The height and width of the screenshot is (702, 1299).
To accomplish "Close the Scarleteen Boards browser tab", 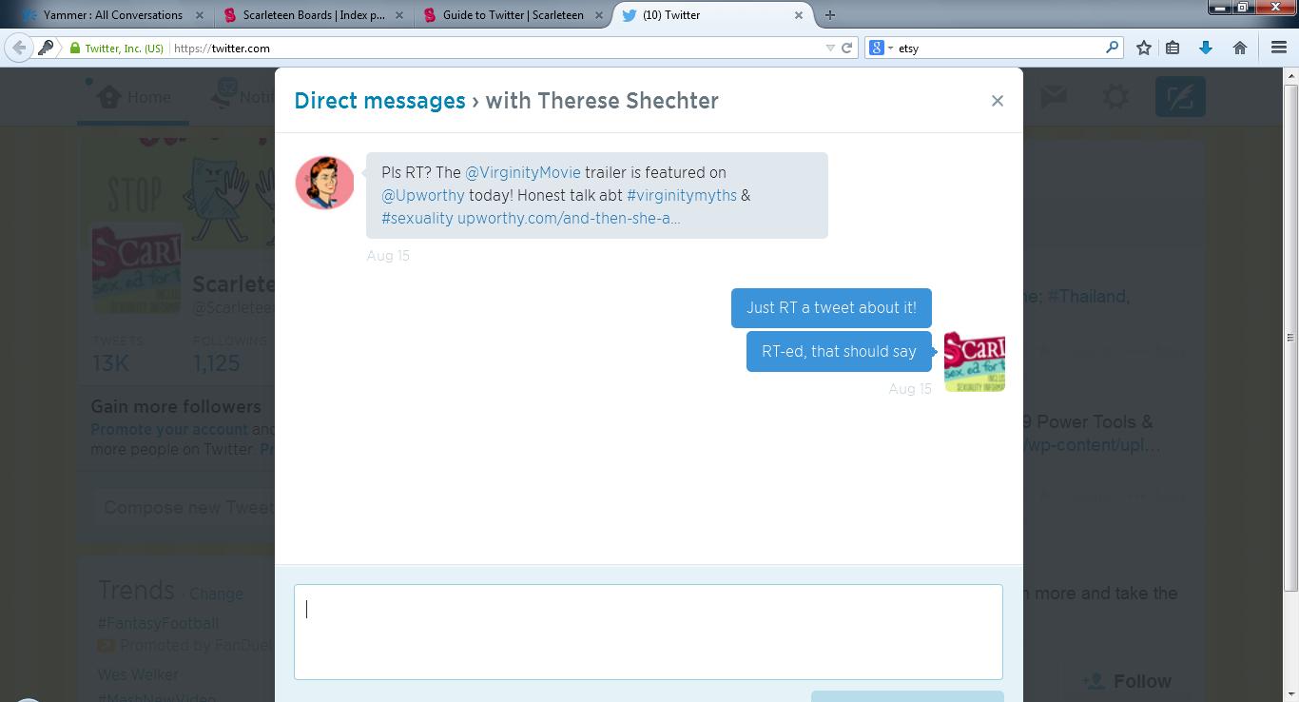I will [399, 15].
